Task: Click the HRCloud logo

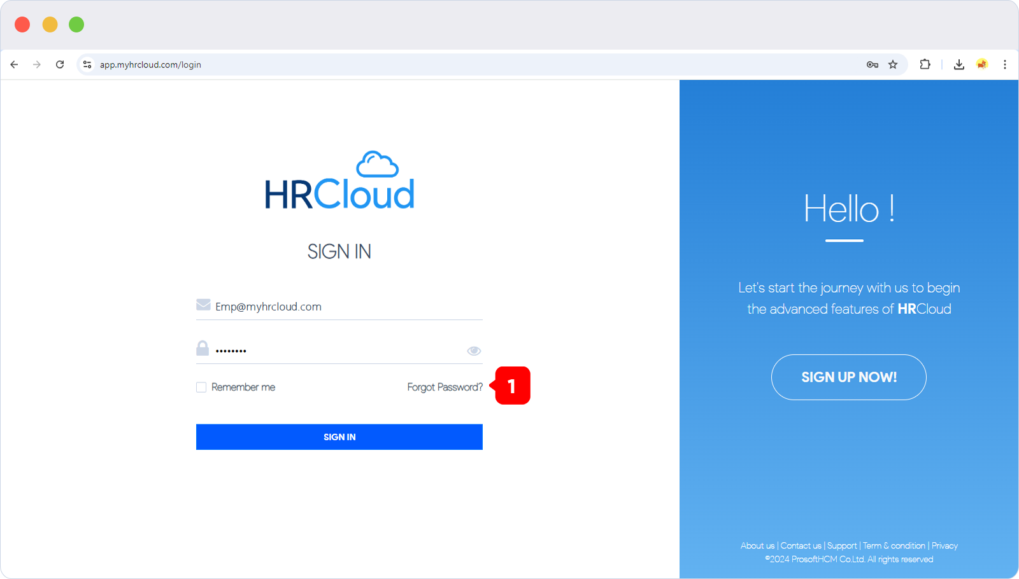Action: (339, 181)
